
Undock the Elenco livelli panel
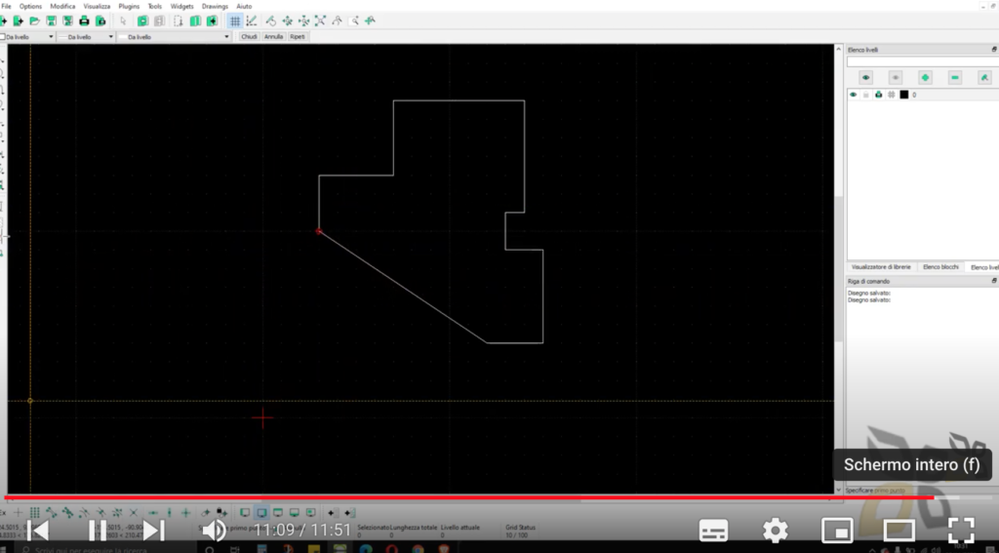coord(994,50)
